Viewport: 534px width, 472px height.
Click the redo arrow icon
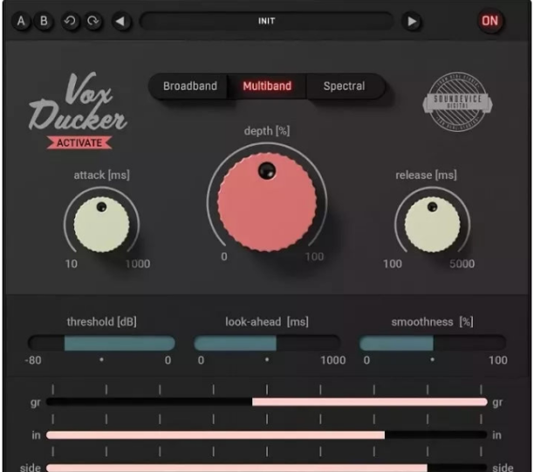[94, 21]
